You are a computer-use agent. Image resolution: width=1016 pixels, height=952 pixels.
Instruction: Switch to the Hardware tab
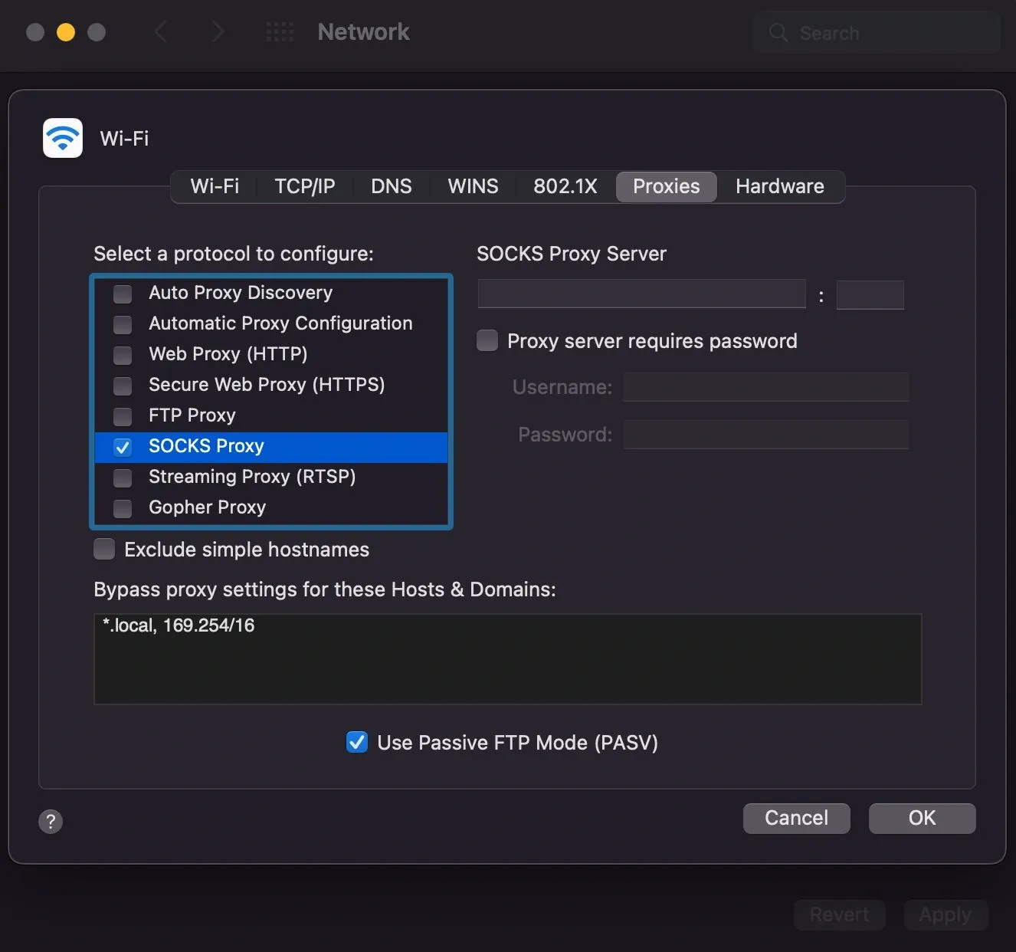[x=779, y=186]
